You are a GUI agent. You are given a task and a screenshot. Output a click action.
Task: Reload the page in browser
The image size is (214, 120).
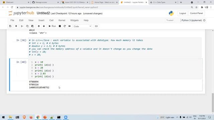[x=12, y=7]
